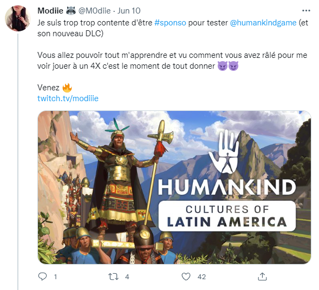
Task: Retweet using the arrows icon
Action: (x=113, y=276)
